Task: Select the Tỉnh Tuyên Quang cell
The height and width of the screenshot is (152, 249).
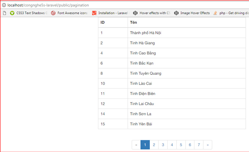Action: [x=187, y=73]
